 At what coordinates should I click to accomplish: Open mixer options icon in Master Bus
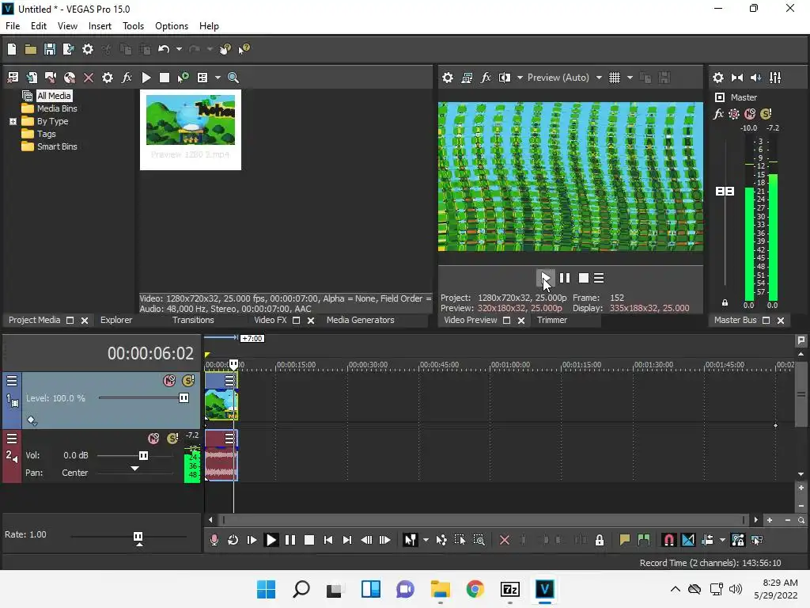tap(775, 78)
